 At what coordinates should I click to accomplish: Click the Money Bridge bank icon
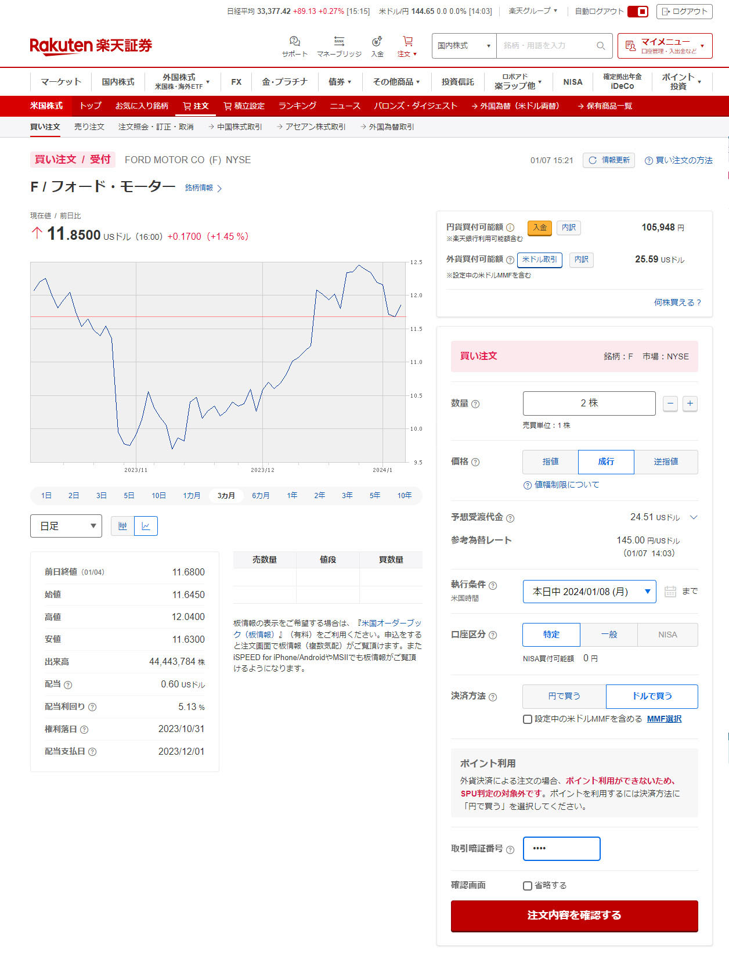[339, 42]
